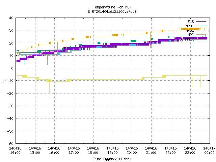Click the yellow SCANNER spike dropping to -20
216x162 pixels.
[49, 88]
